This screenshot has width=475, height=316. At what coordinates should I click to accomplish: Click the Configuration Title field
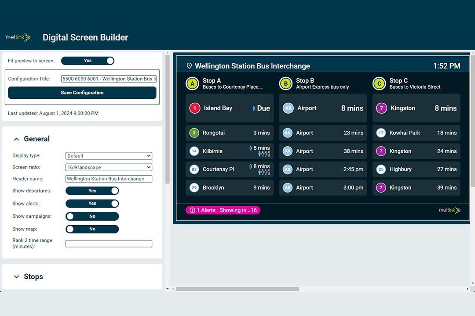(x=109, y=79)
